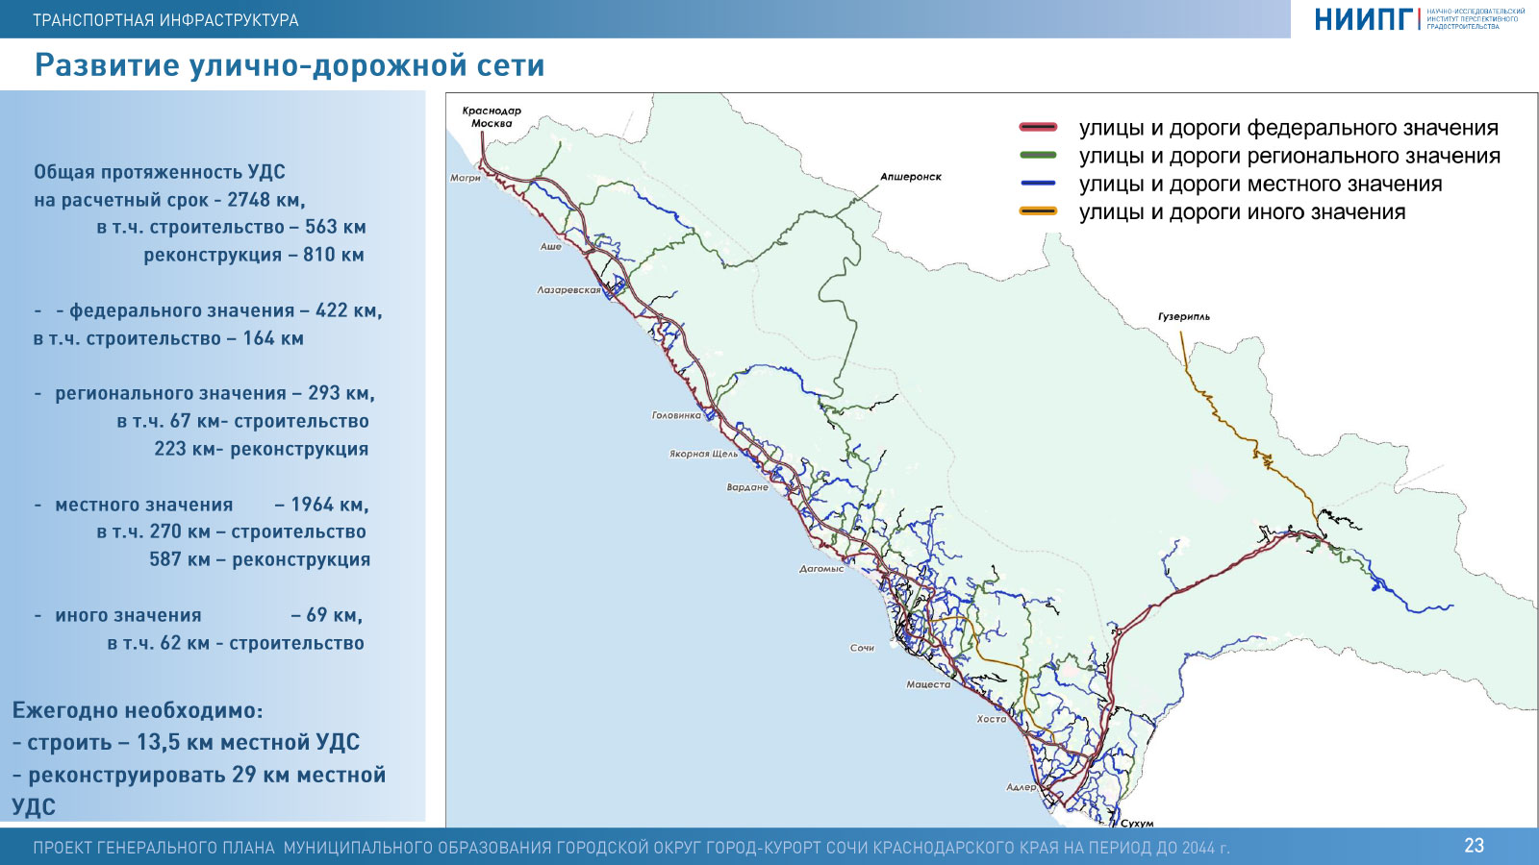Click the 'Апшеронск' map label
Viewport: 1539px width, 865px height.
(x=911, y=177)
